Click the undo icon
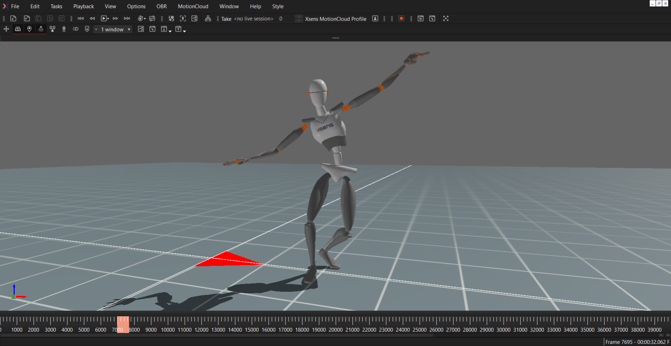Screen dimensions: 671x346 pyautogui.click(x=50, y=19)
